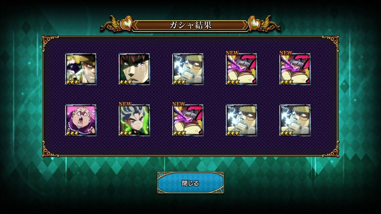
Task: Tap the three stars on the bald character card
Action: pyautogui.click(x=73, y=133)
